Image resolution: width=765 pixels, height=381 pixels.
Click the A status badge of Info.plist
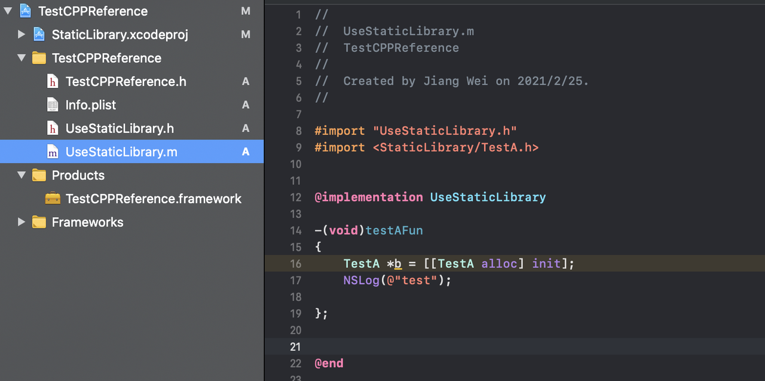246,105
